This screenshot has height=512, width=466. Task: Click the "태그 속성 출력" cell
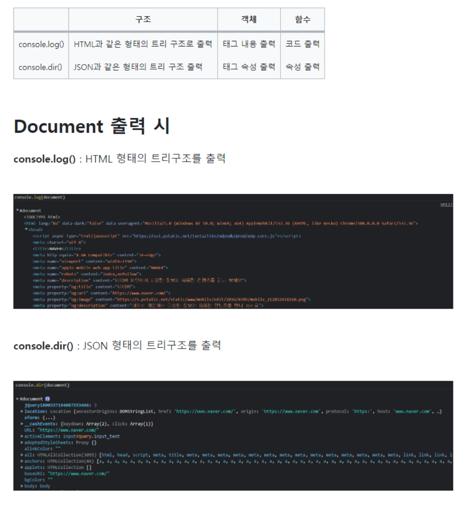(x=249, y=67)
